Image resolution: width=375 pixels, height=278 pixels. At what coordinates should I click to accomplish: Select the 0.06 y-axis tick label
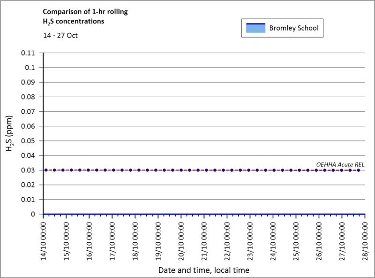(x=29, y=126)
